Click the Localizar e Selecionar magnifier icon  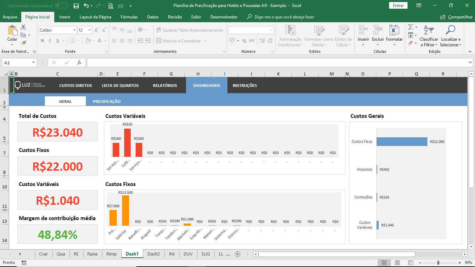coord(450,30)
